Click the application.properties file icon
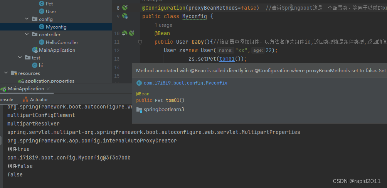This screenshot has width=387, height=188. pyautogui.click(x=21, y=81)
